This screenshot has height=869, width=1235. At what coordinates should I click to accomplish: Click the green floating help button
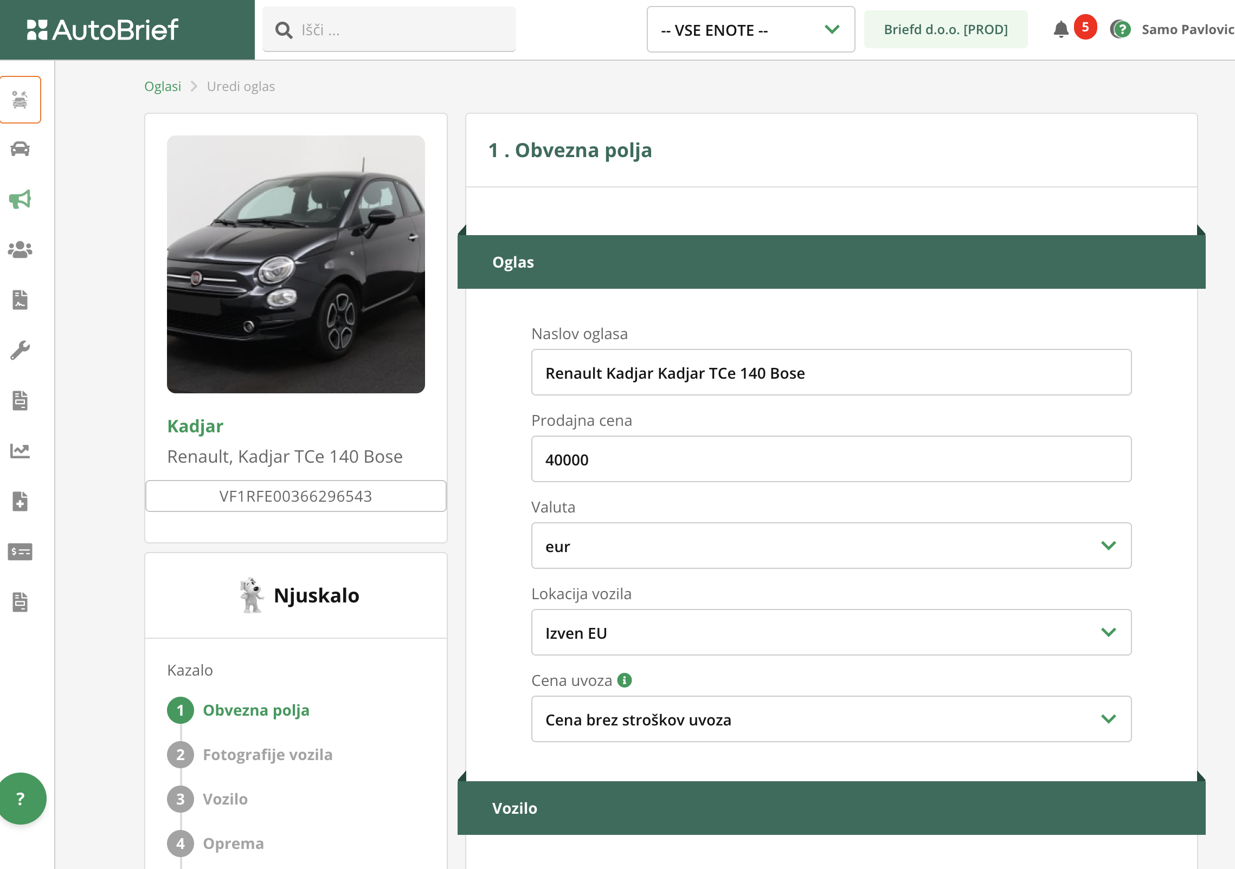pos(20,798)
